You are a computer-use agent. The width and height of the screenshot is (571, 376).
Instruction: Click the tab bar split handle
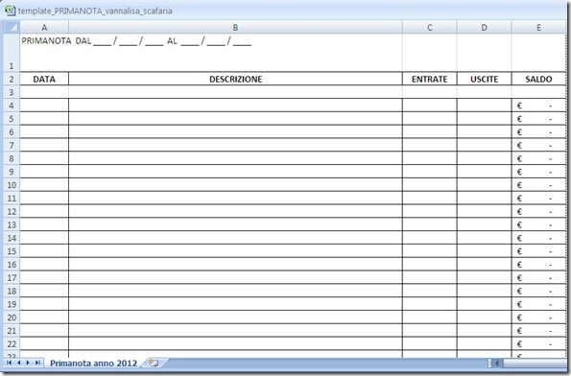[x=489, y=363]
